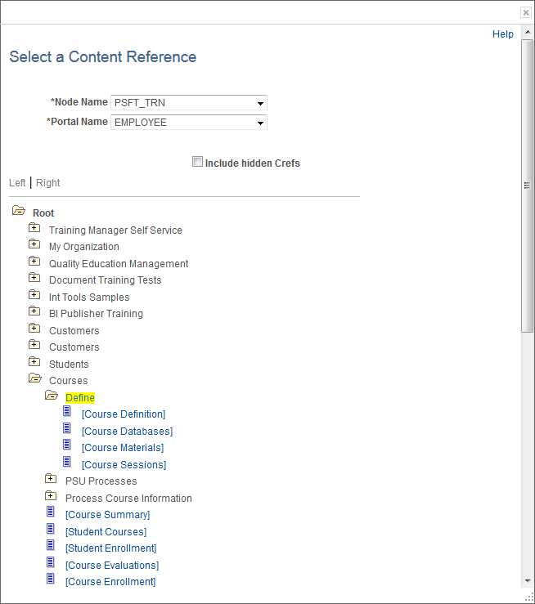Click the Left navigation link
The image size is (535, 604).
(17, 183)
